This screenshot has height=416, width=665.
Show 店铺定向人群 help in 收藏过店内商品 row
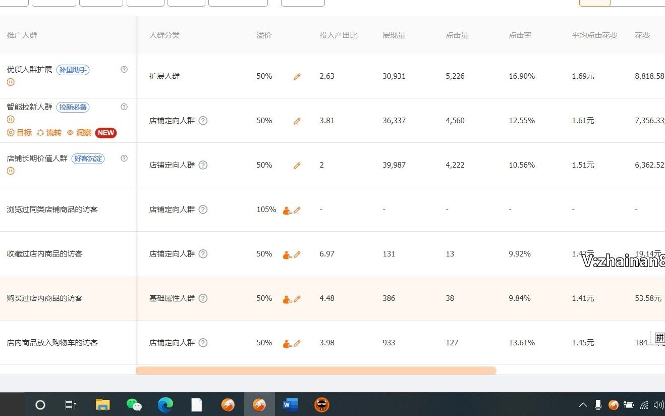(203, 254)
